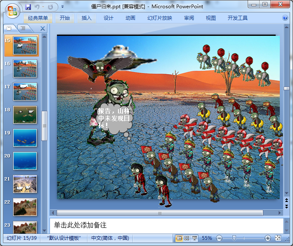Click notes pane scroll down arrow
This screenshot has width=293, height=246.
pos(286,230)
